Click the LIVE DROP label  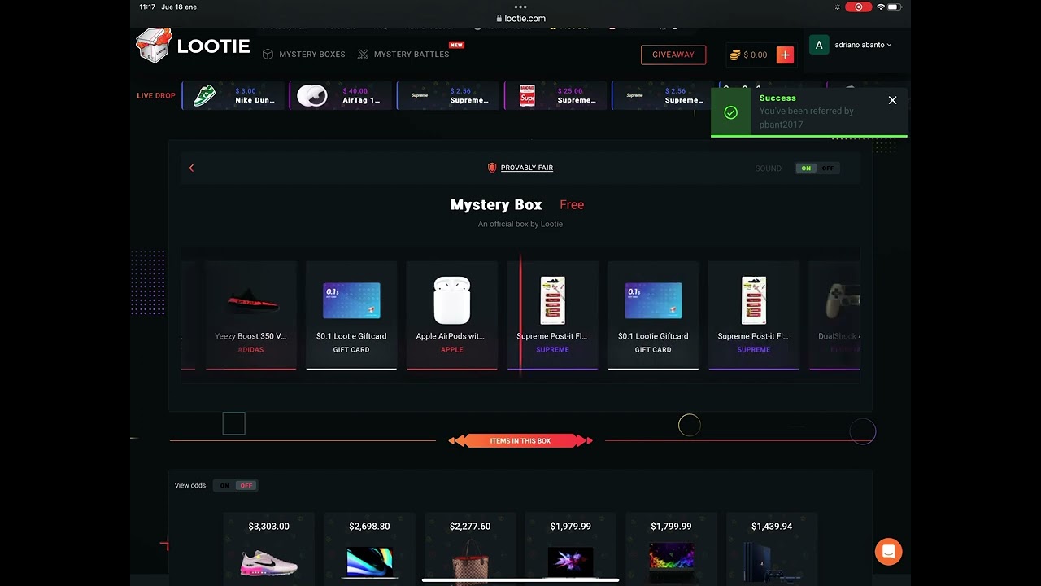155,95
